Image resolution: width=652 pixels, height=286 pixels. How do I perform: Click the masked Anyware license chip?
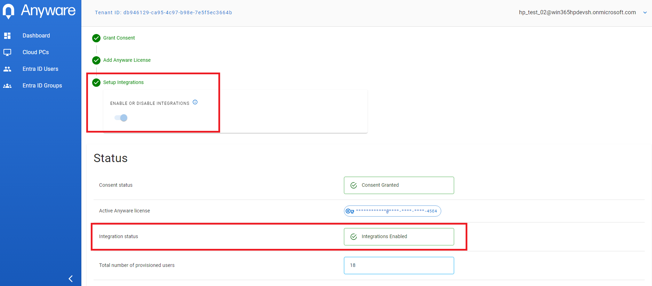[393, 211]
